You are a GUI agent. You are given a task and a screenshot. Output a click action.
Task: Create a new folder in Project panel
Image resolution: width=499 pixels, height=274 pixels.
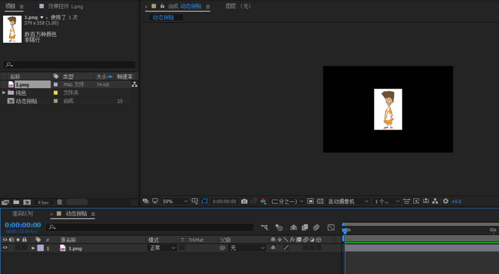(x=16, y=202)
